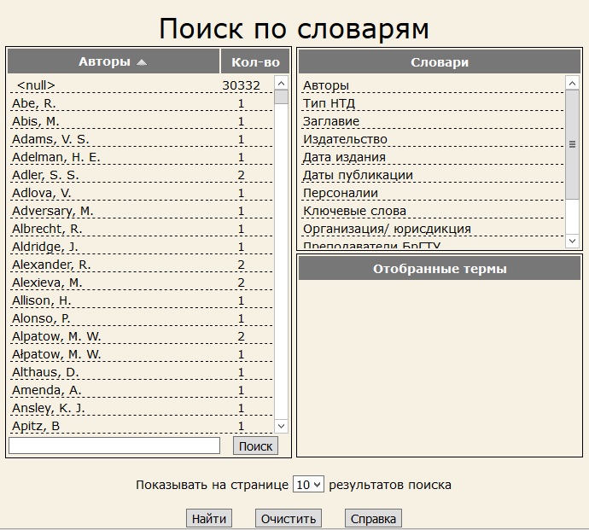Click the Кол-во column header

tap(255, 61)
